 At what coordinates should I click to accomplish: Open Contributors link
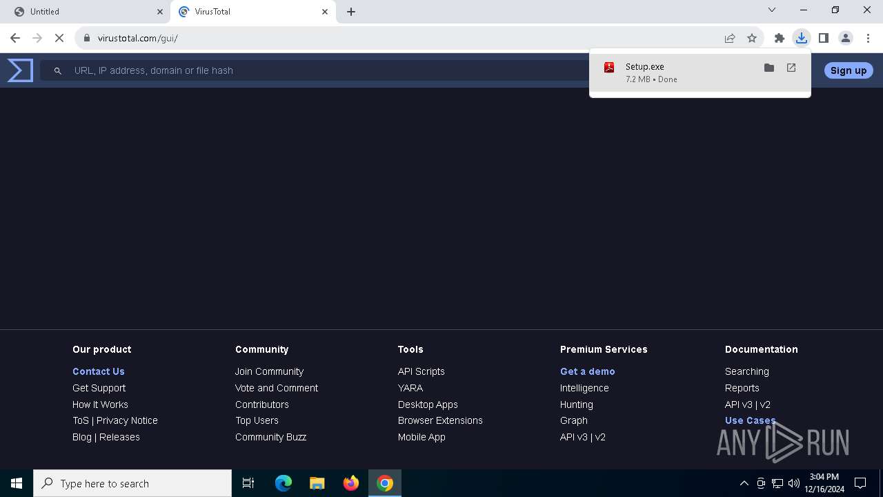[x=262, y=405]
